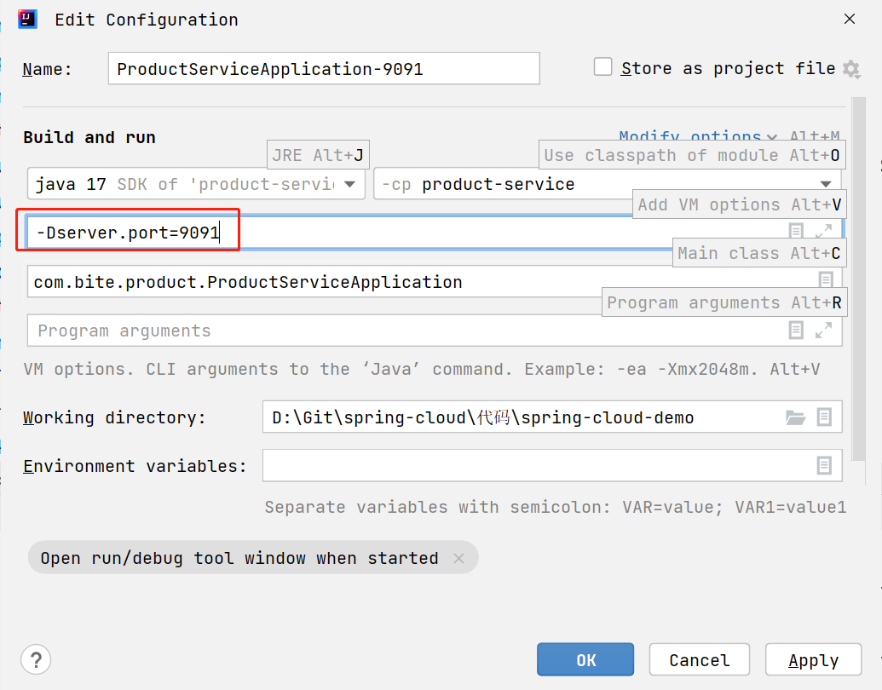The width and height of the screenshot is (882, 690).
Task: Cancel the configuration dialog
Action: pos(699,659)
